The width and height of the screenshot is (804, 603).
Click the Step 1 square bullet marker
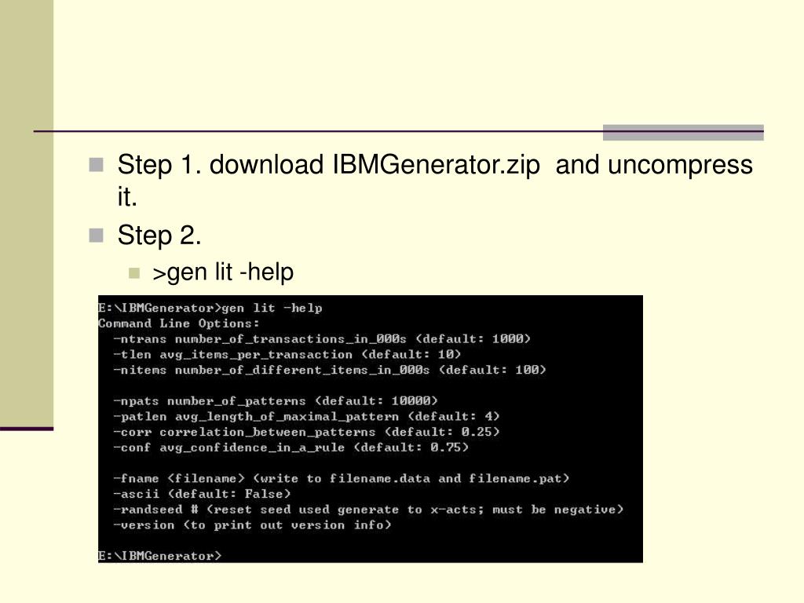click(96, 165)
